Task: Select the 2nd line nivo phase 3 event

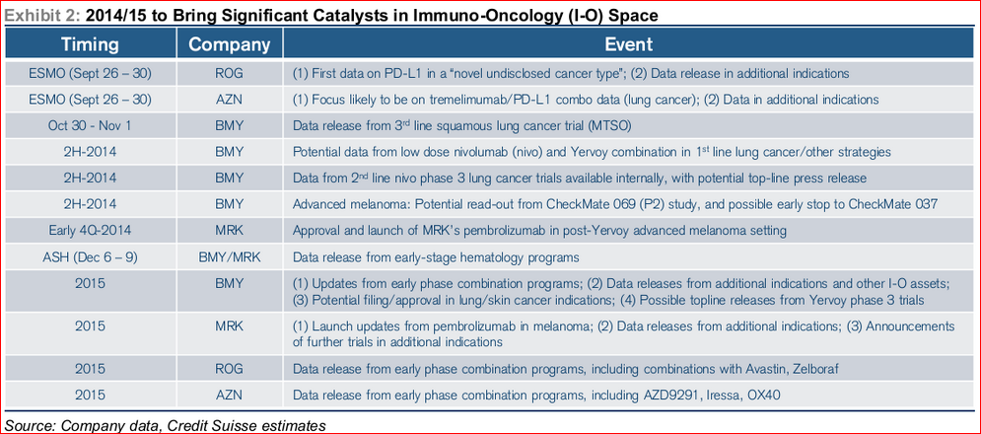Action: click(580, 179)
